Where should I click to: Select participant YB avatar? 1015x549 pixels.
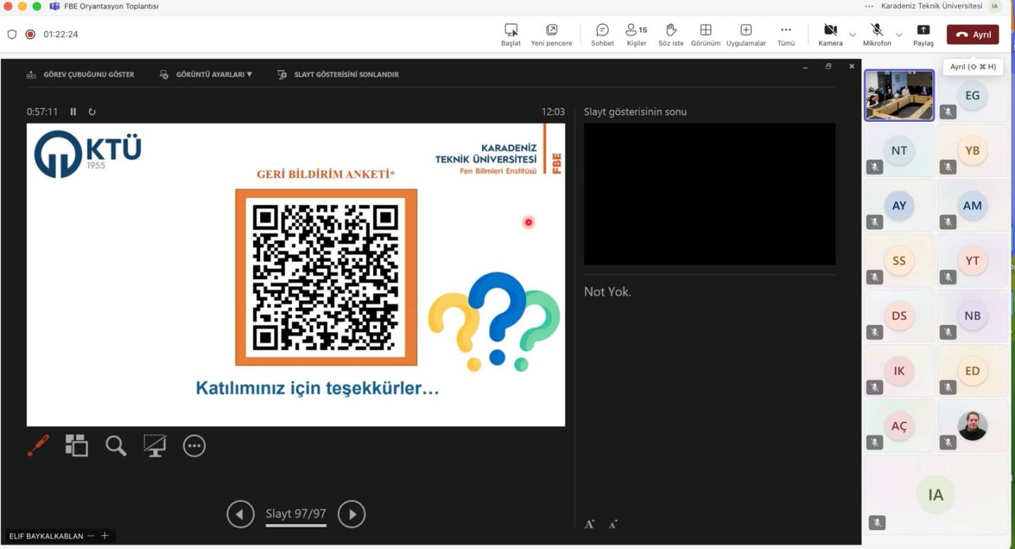tap(972, 150)
